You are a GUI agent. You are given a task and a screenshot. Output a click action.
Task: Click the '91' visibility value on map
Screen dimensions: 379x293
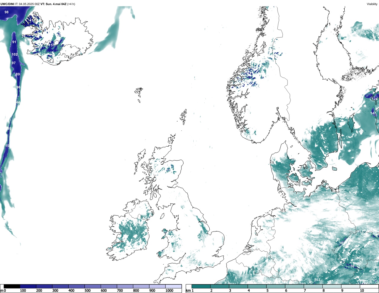(14, 42)
